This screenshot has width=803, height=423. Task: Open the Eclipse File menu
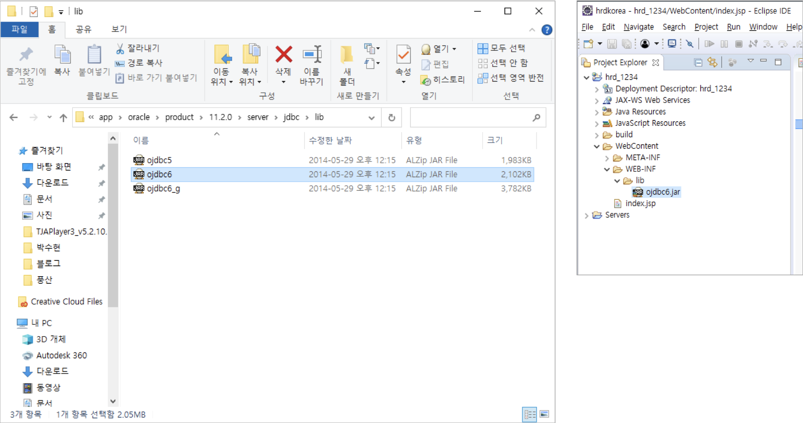point(587,27)
